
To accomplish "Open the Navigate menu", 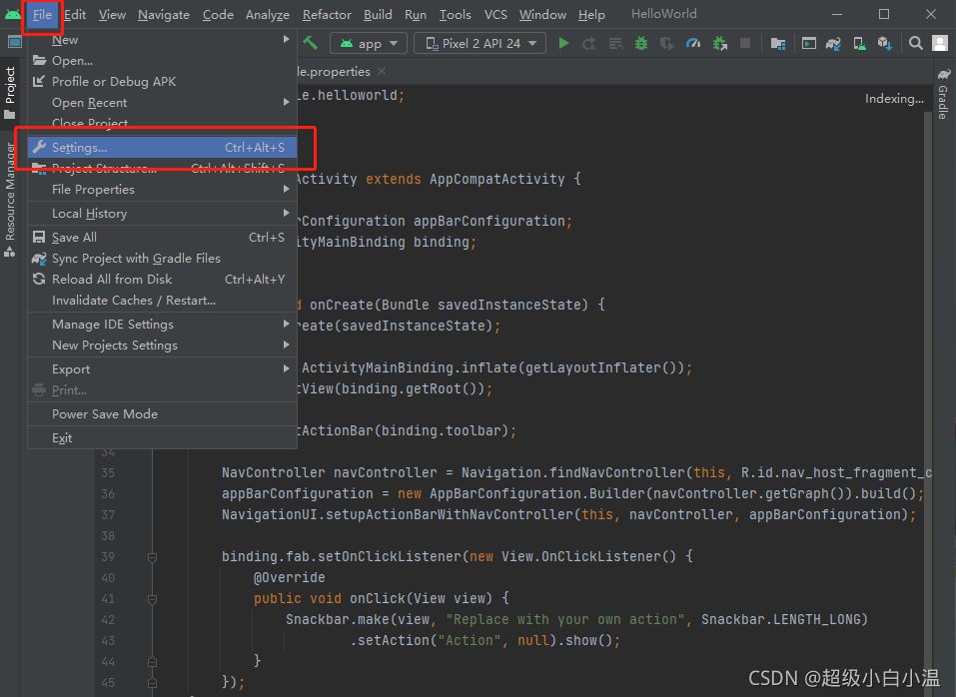I will [x=164, y=15].
